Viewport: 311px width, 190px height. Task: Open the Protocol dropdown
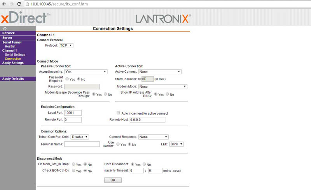click(66, 45)
